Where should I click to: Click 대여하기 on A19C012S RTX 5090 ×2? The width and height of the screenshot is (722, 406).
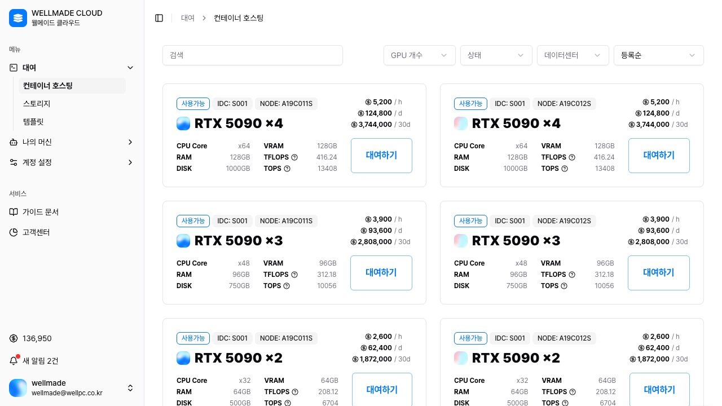click(x=659, y=390)
